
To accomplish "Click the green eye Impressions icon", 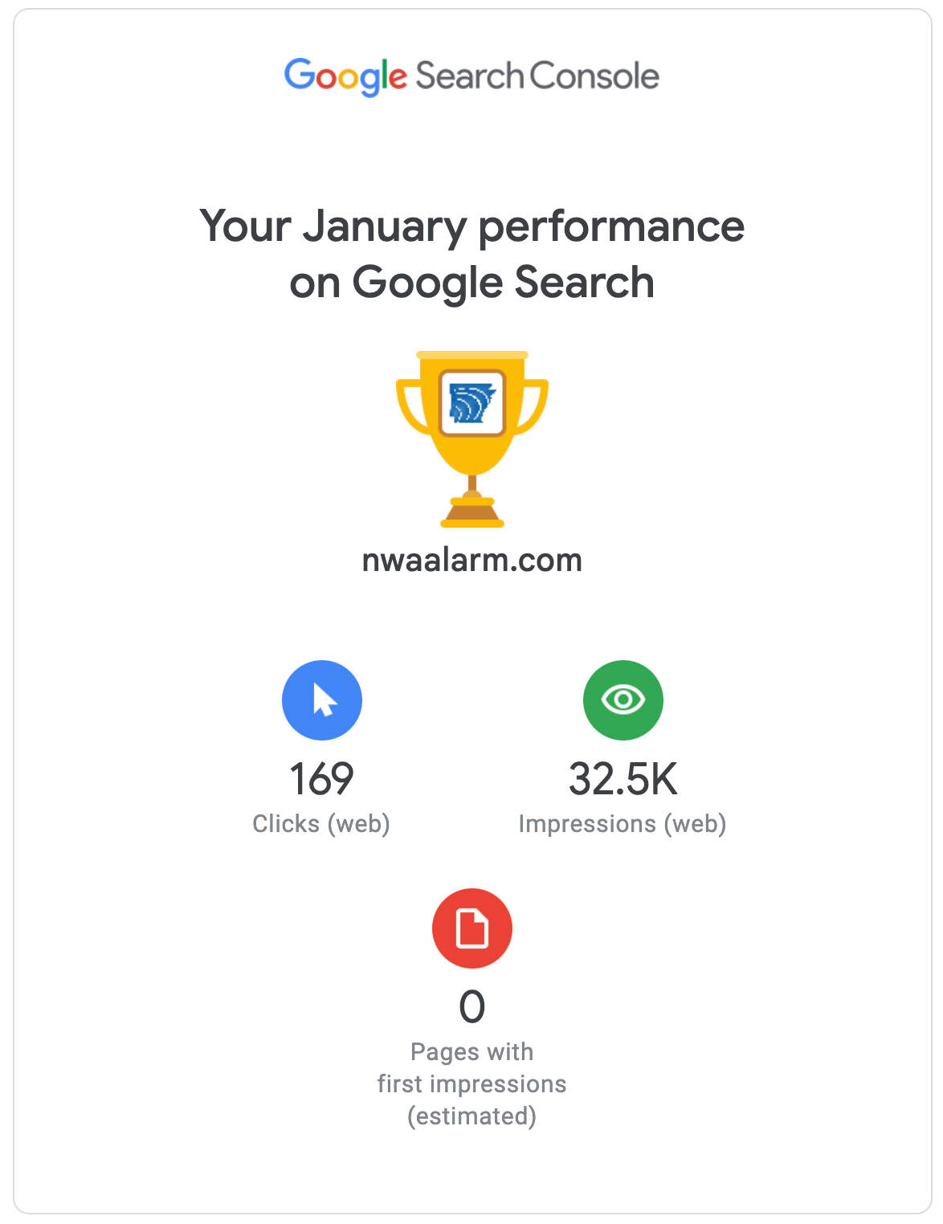I will pos(623,700).
